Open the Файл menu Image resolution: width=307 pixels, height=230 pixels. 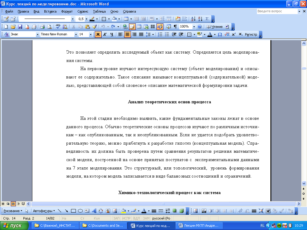pos(9,11)
